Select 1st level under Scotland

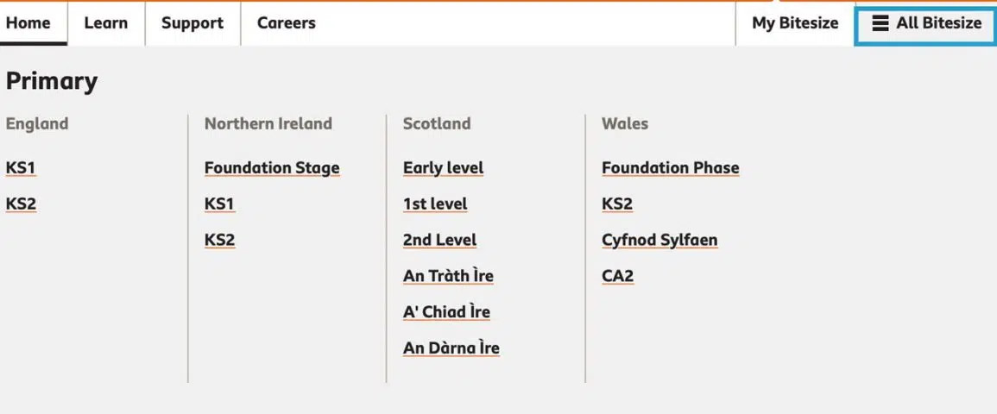[435, 204]
